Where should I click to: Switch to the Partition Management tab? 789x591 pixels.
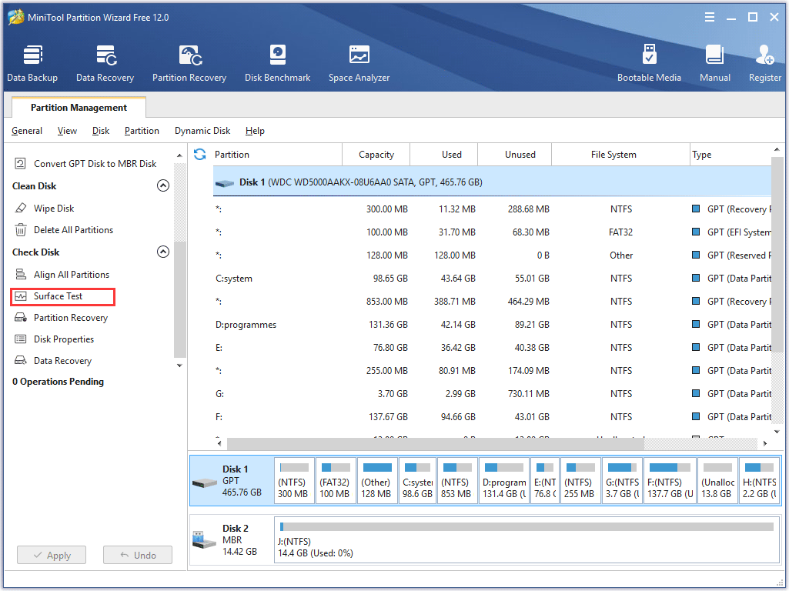click(x=79, y=108)
